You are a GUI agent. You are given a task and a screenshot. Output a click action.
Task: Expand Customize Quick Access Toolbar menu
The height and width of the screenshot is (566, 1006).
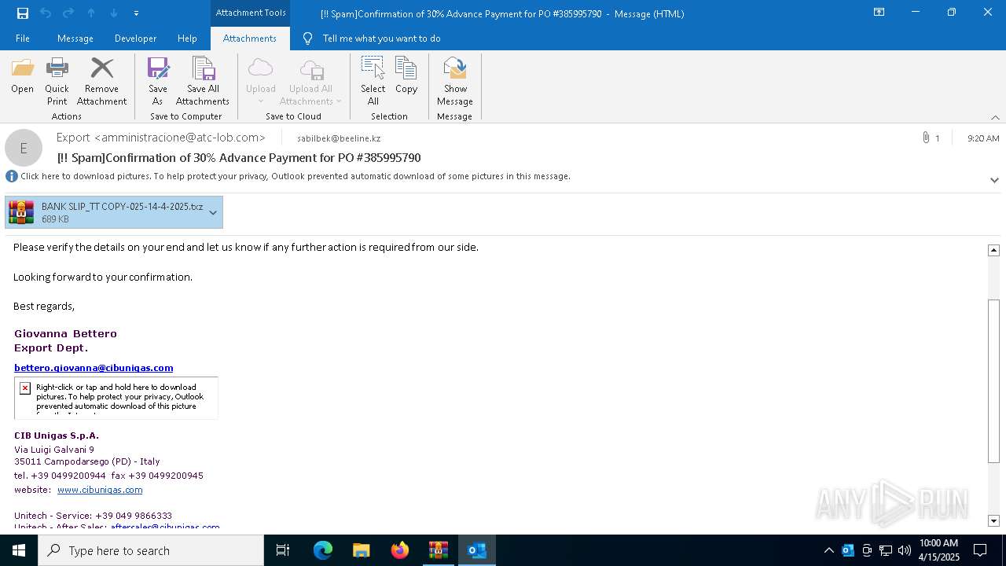click(x=136, y=13)
